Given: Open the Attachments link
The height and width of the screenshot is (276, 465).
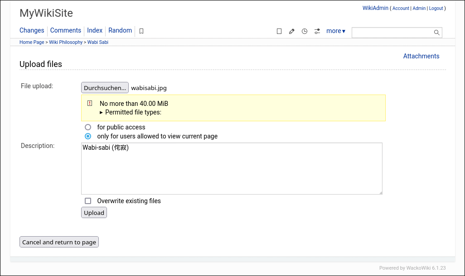Looking at the screenshot, I should pos(421,56).
